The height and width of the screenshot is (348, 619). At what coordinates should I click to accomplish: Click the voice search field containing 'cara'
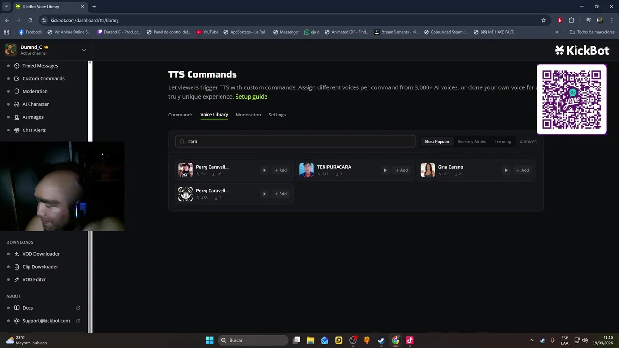(x=295, y=142)
